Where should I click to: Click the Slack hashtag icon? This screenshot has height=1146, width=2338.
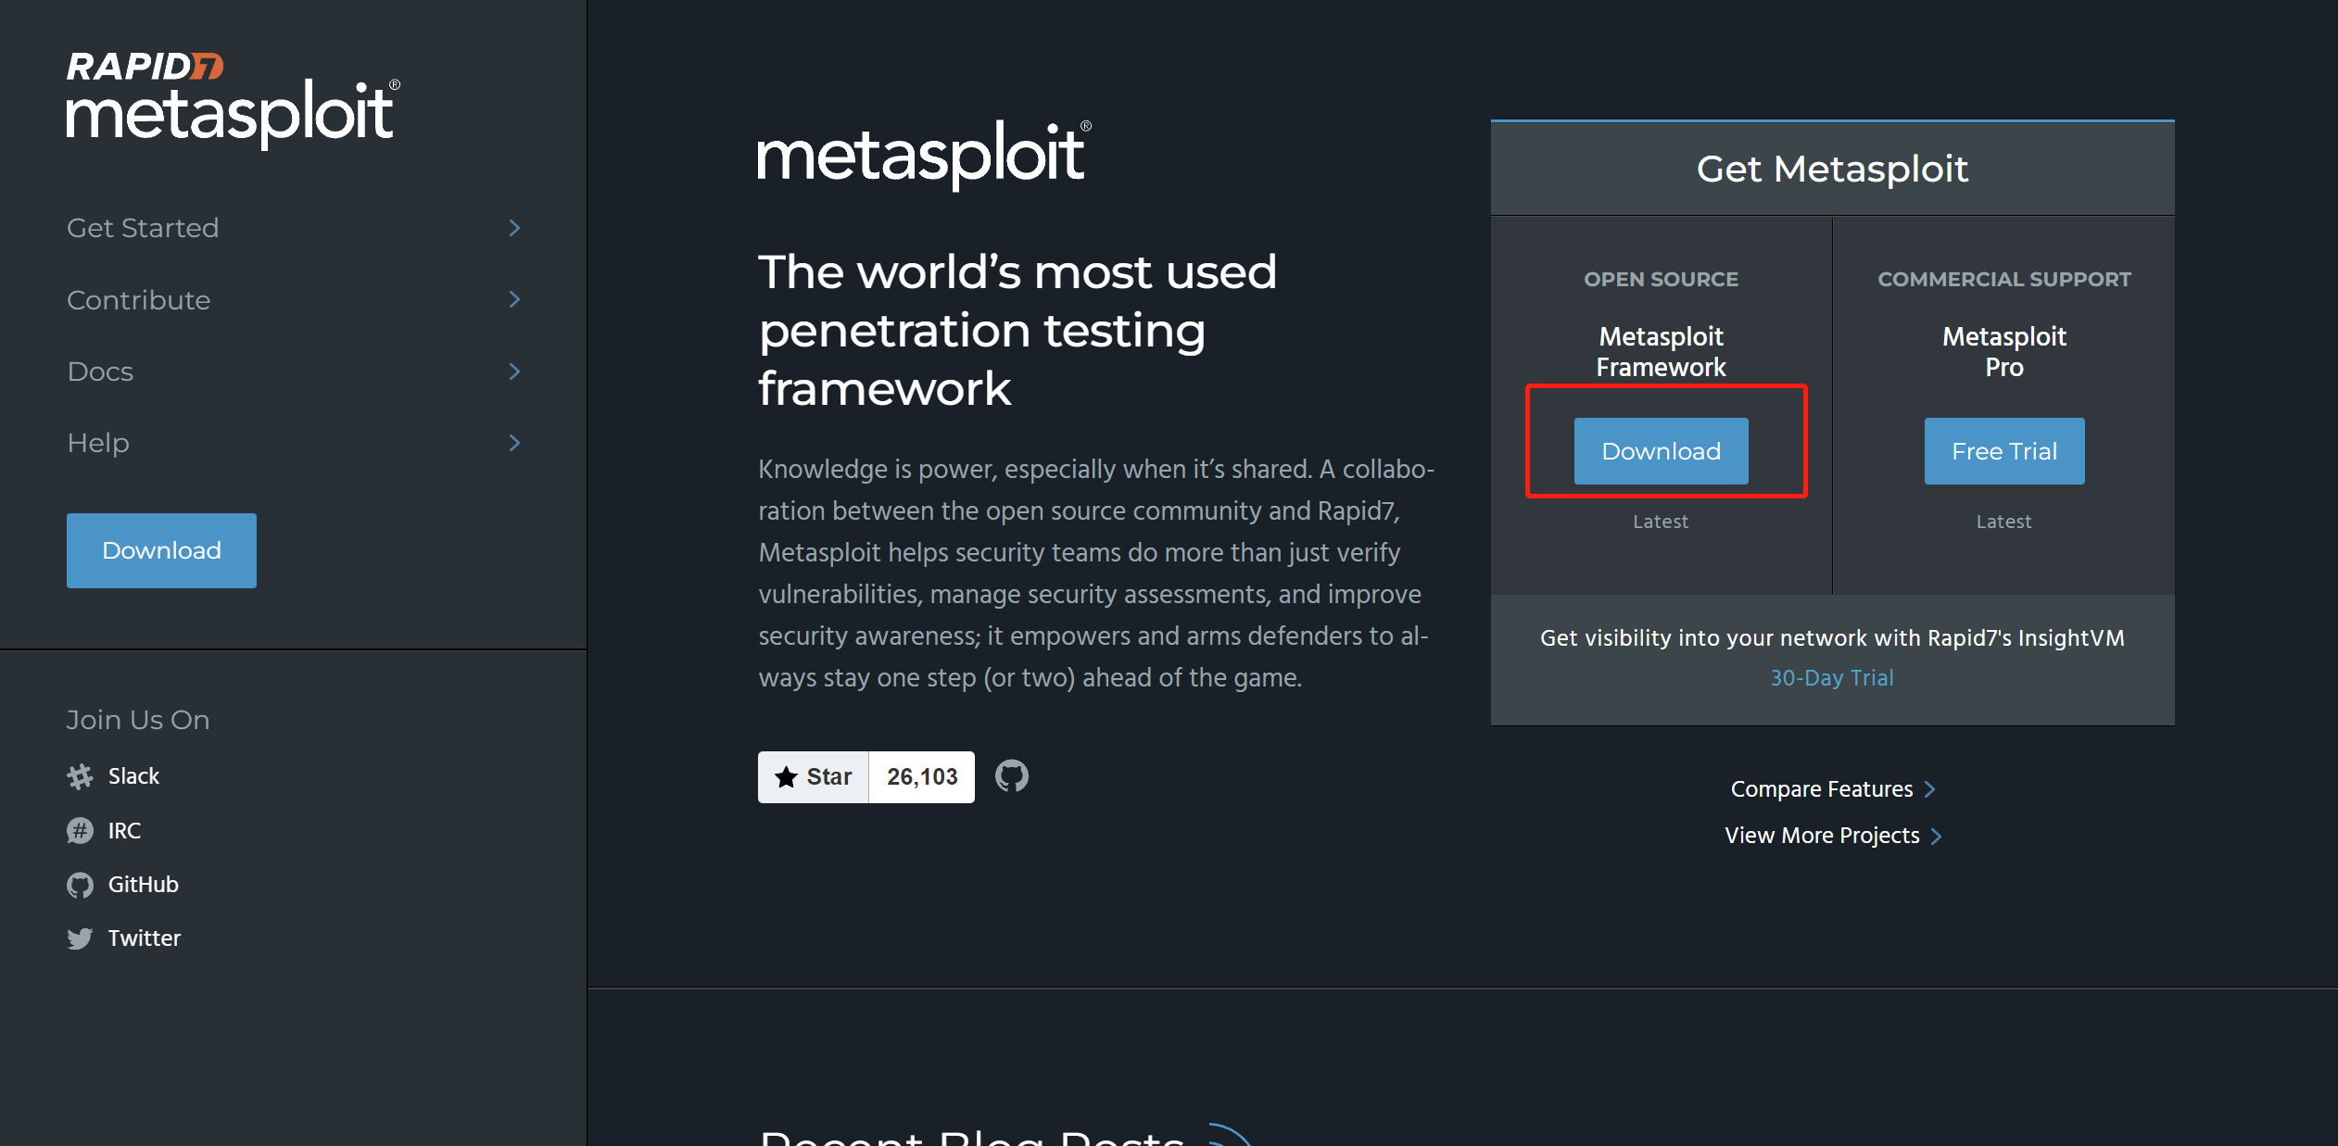click(81, 776)
